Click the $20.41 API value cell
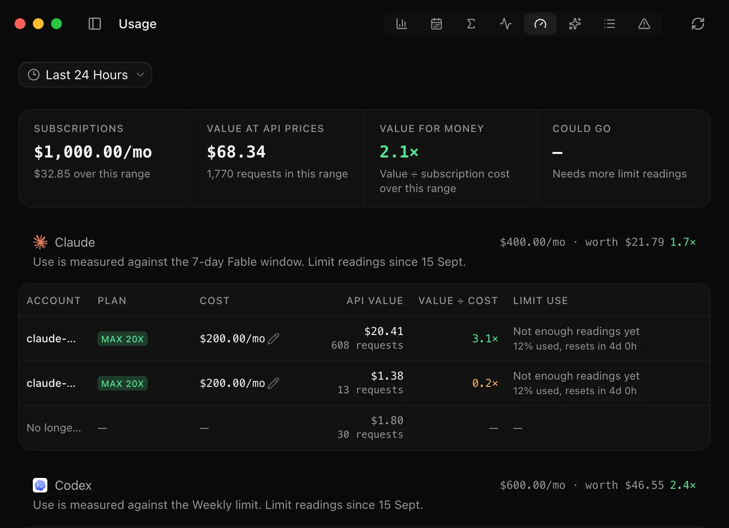Image resolution: width=729 pixels, height=528 pixels. (384, 331)
